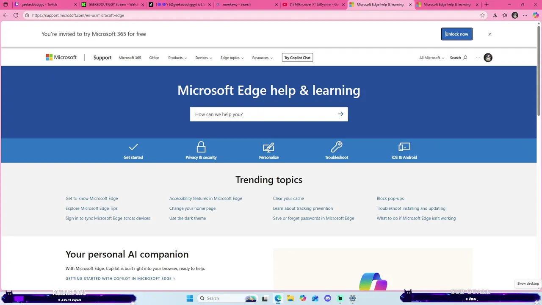Switch to the TikTok LIVE tab
Image resolution: width=542 pixels, height=305 pixels.
coord(180,5)
